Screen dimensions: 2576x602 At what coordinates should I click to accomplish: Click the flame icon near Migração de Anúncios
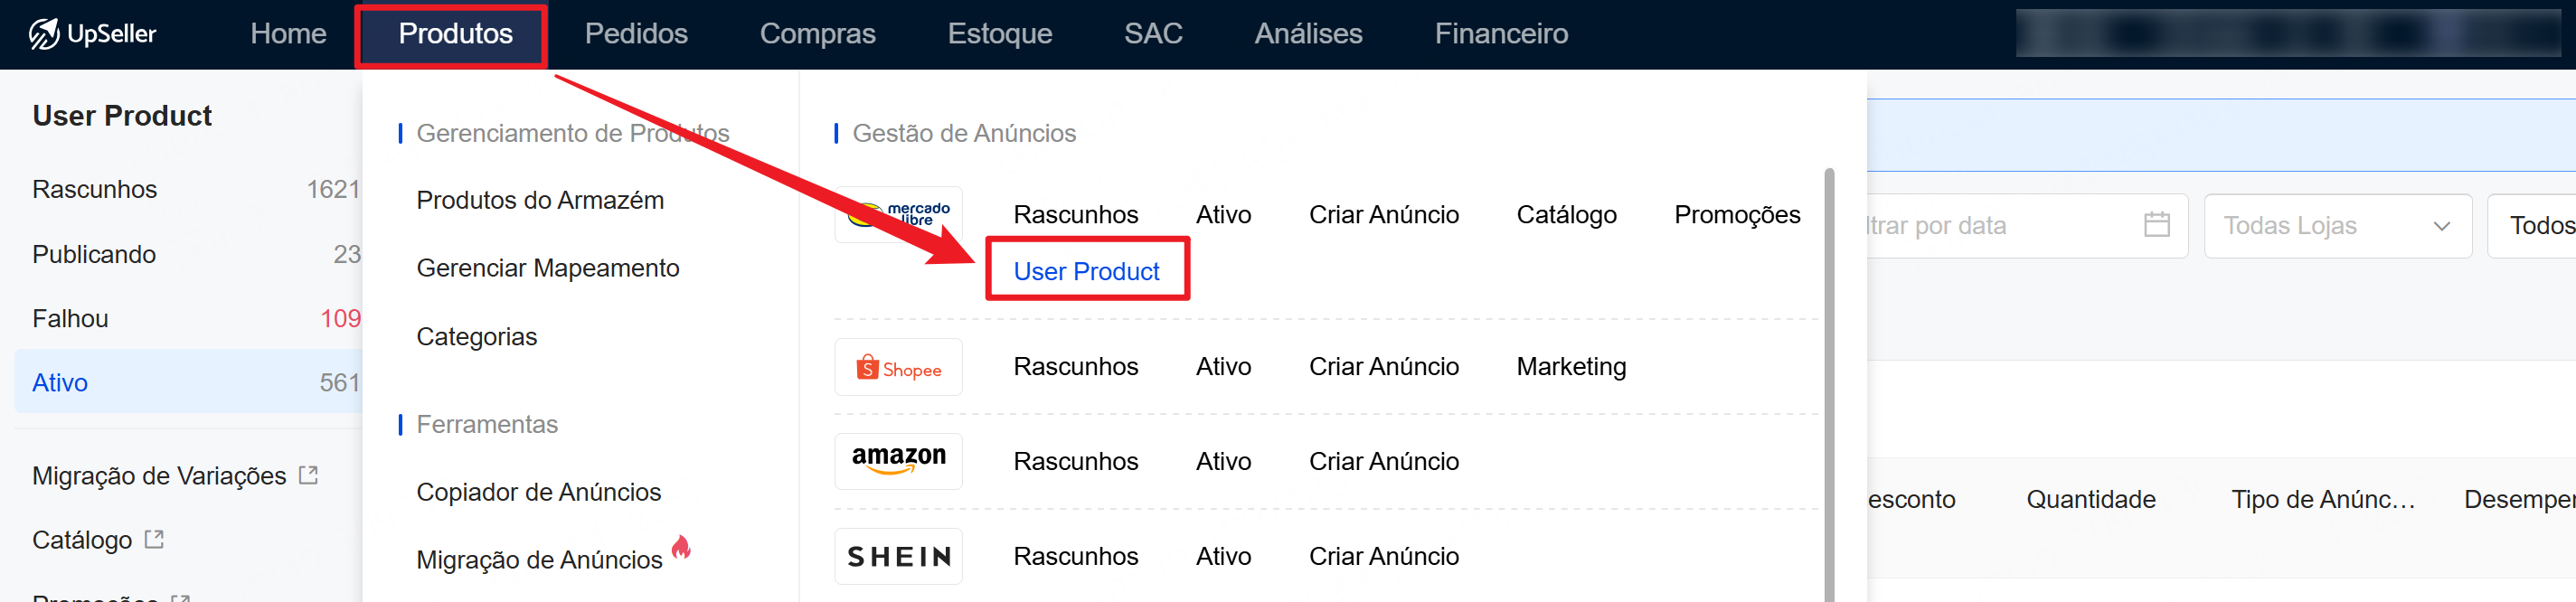pyautogui.click(x=682, y=547)
